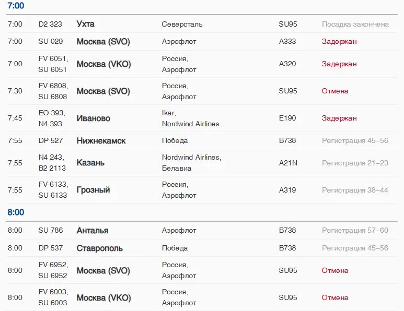
Task: Open the Нижнекамск flight DP 527
Action: [202, 140]
